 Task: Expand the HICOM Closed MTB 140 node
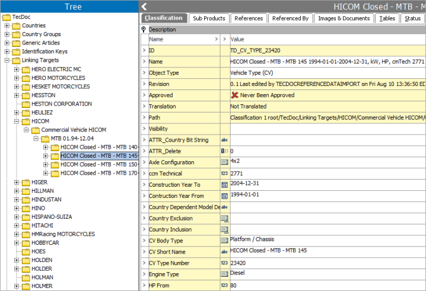tap(46, 148)
